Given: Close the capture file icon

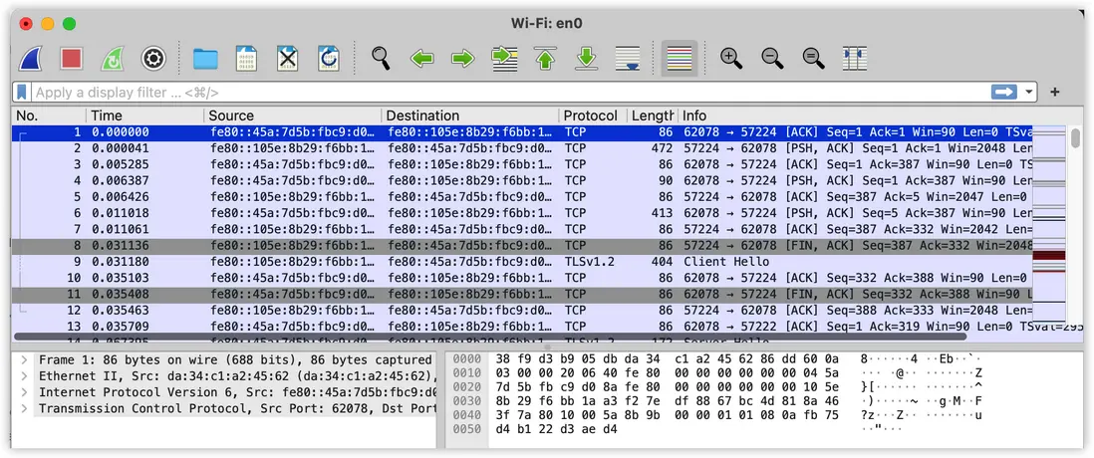Looking at the screenshot, I should pyautogui.click(x=288, y=59).
